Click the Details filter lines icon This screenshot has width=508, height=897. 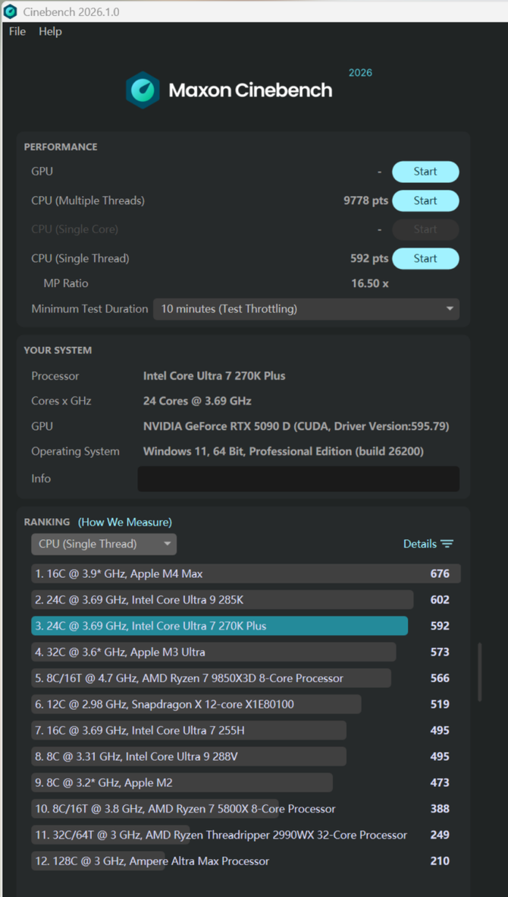click(447, 544)
